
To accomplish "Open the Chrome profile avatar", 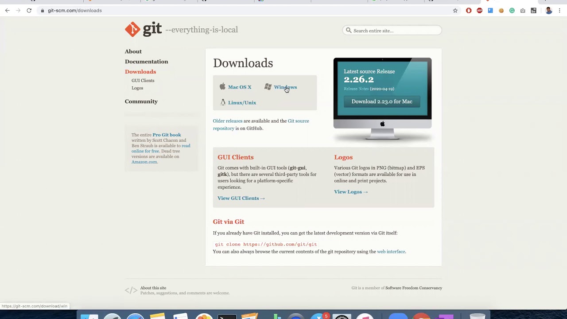I will (549, 11).
